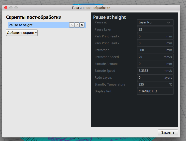The height and width of the screenshot is (141, 186).
Task: Close the dialog with red window button
Action: (x=6, y=8)
